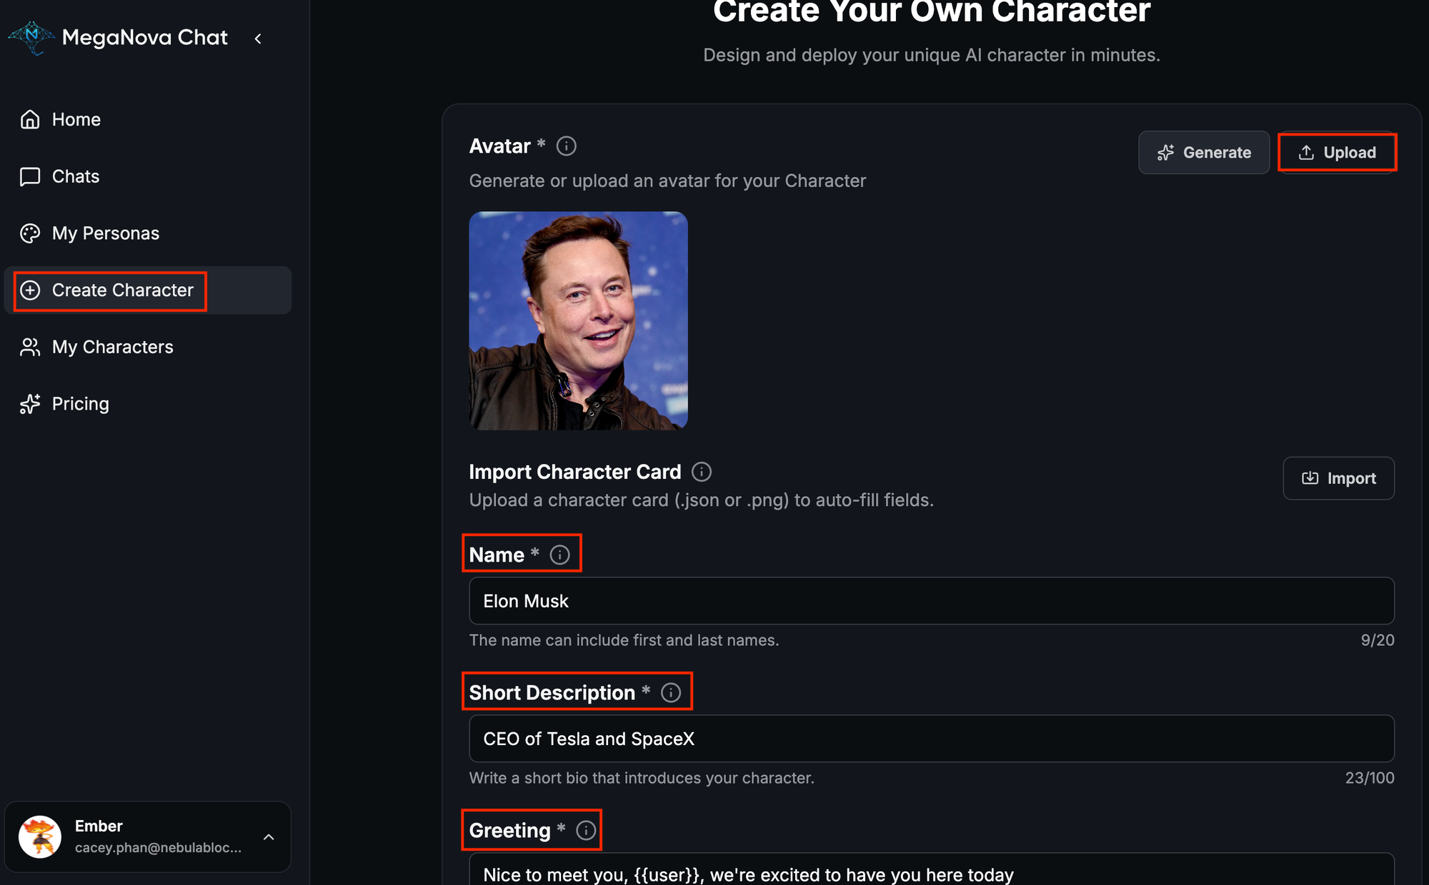Screen dimensions: 1429x885
Task: Click the Short Description input field
Action: click(x=931, y=739)
